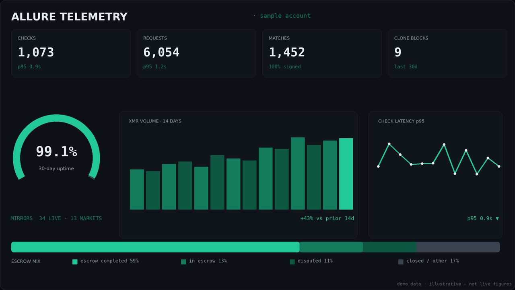Select the "closed / other 17%" legend text
This screenshot has width=515, height=290.
[433, 261]
